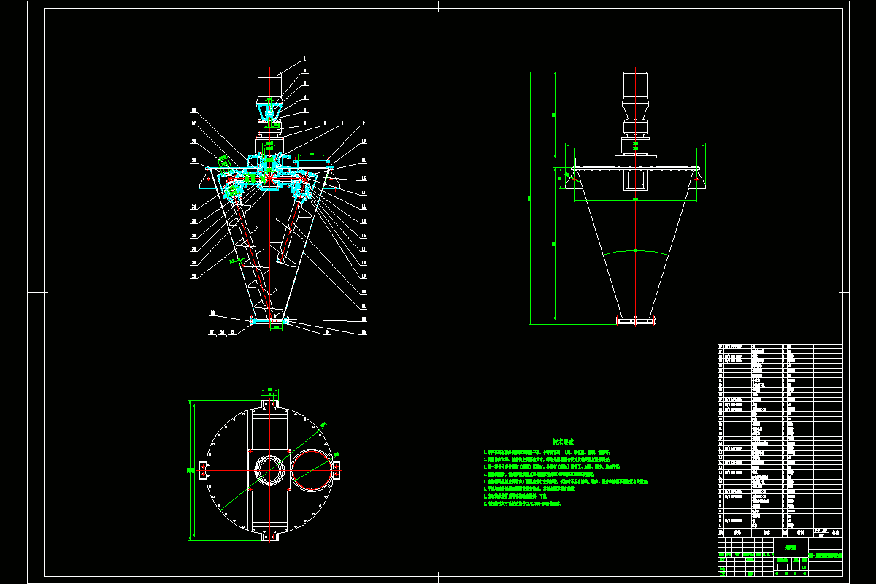Select the left support ear of sectional view
876x584 pixels.
tap(209, 180)
